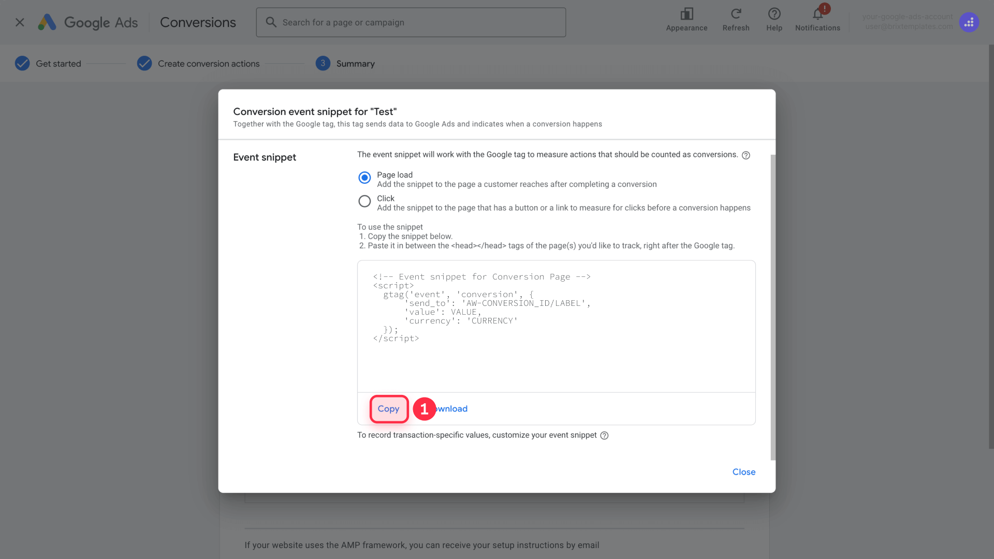This screenshot has width=994, height=559.
Task: View the Notifications bell with alert badge
Action: (x=817, y=14)
